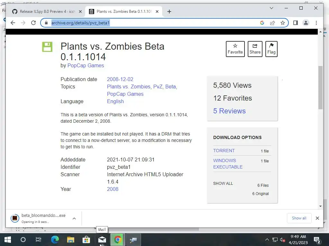Close the ILSpy GitHub tab

click(x=80, y=12)
